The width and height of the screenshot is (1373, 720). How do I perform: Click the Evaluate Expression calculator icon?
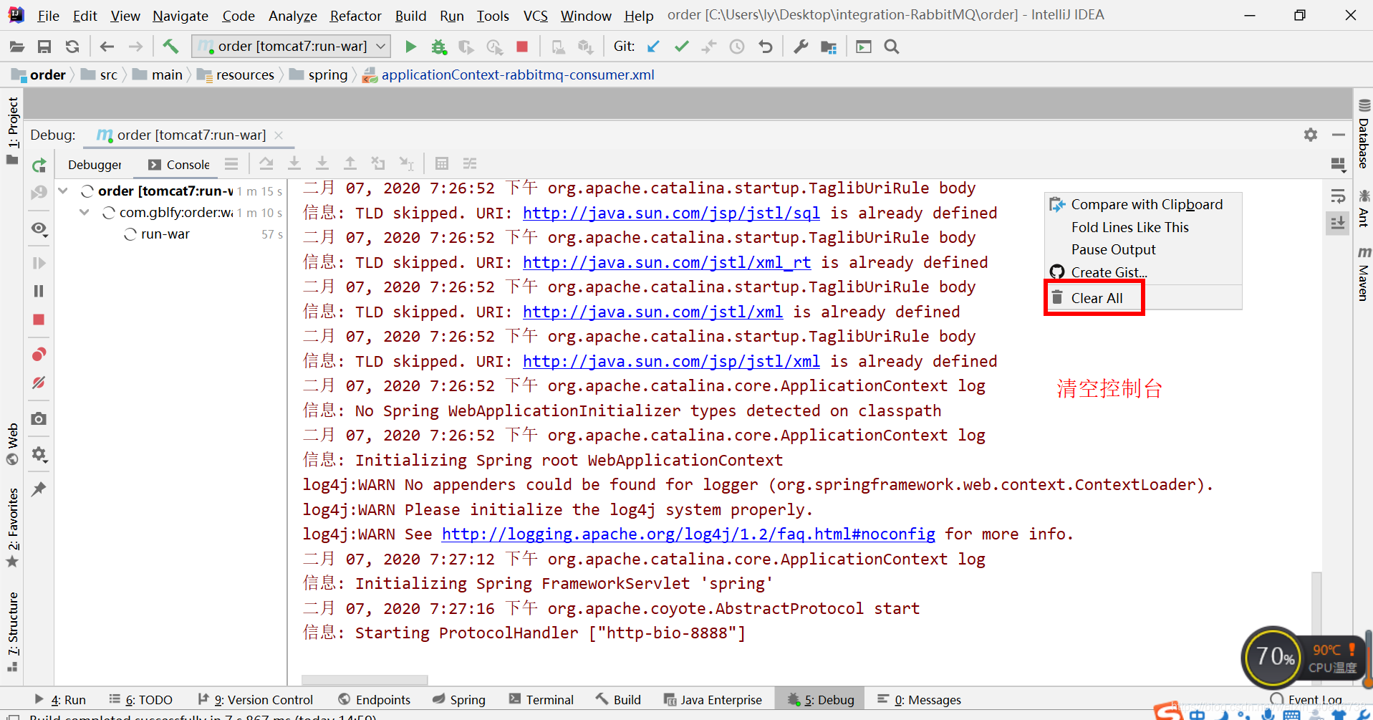click(x=442, y=163)
